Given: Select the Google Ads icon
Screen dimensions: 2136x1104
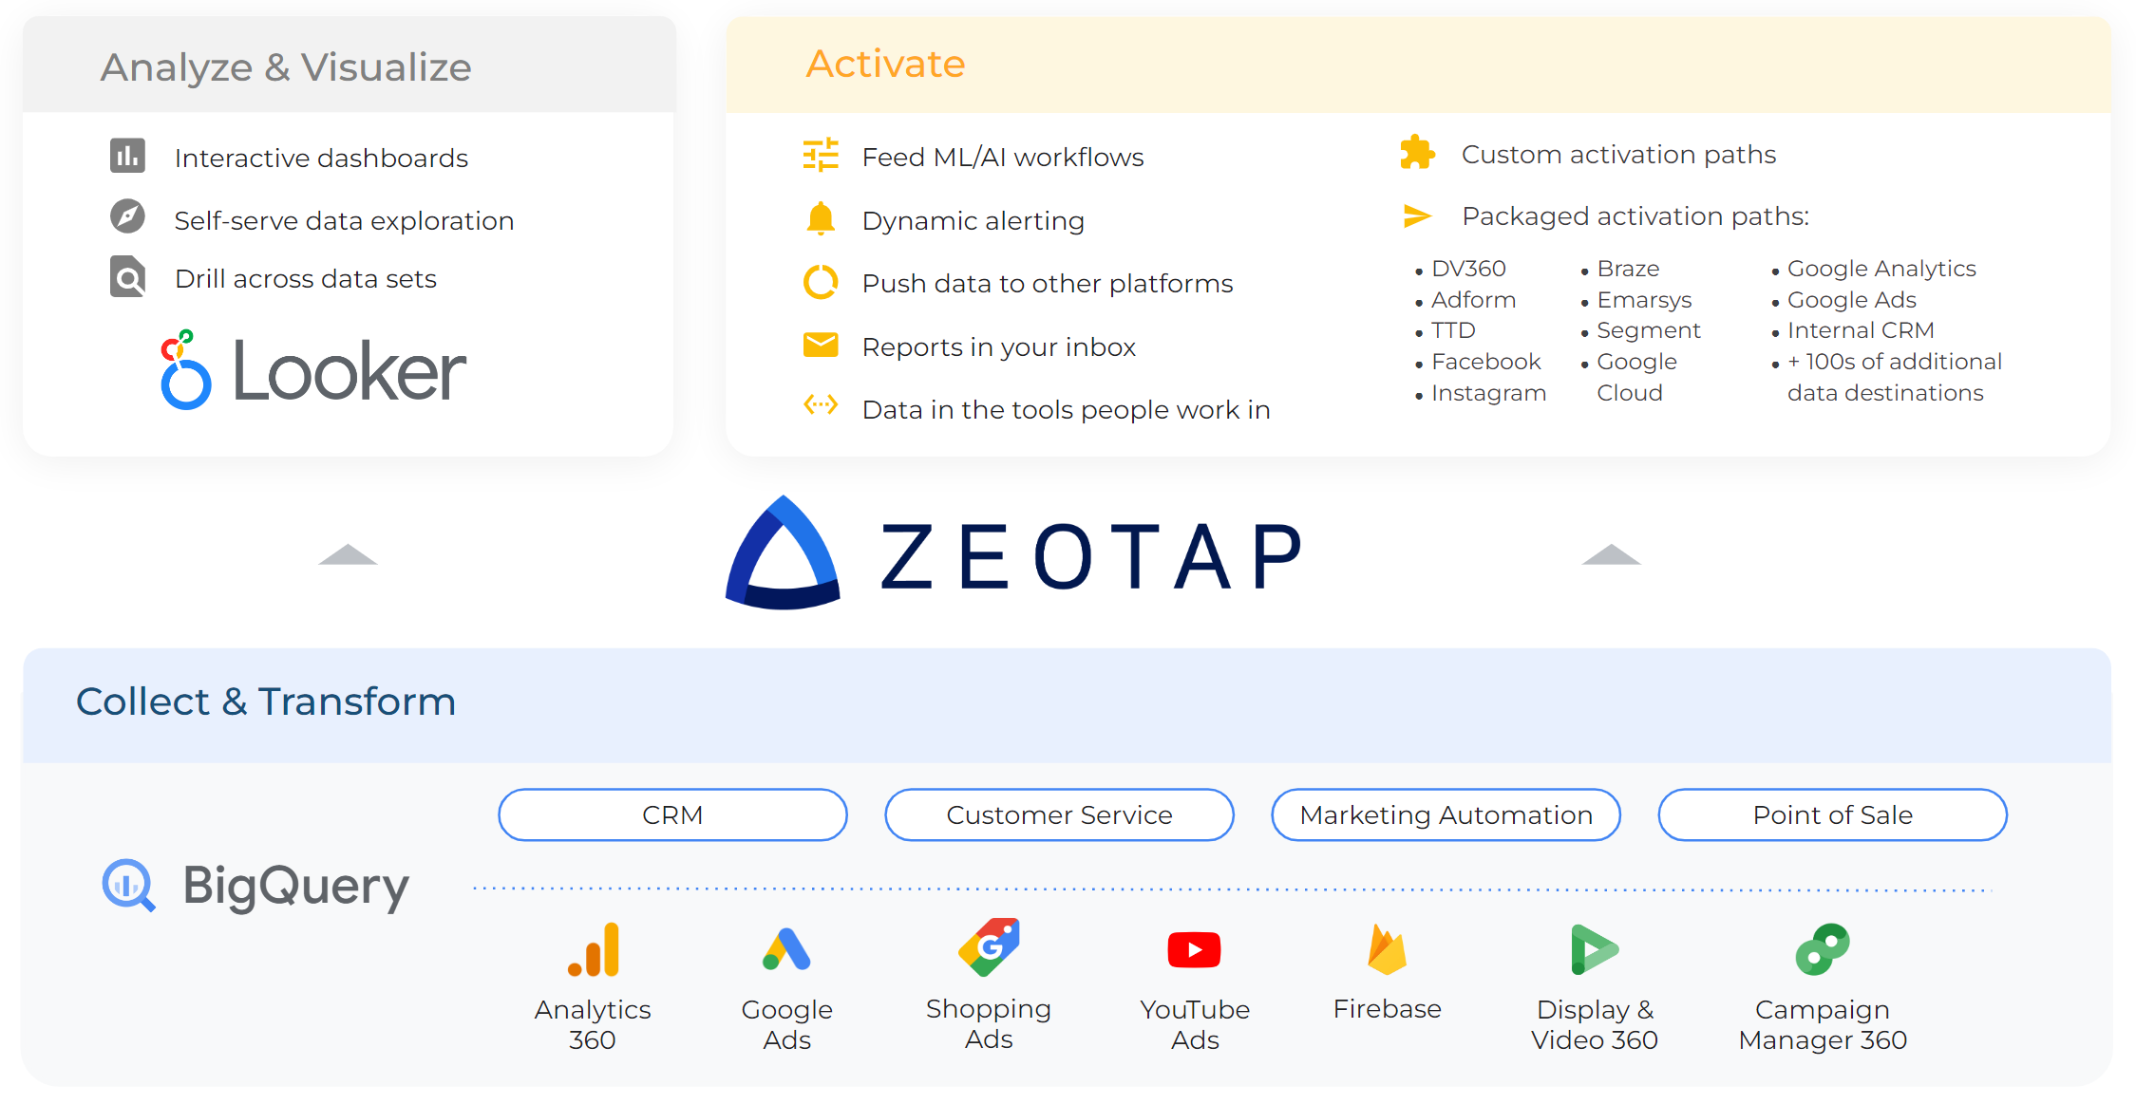Looking at the screenshot, I should [786, 949].
